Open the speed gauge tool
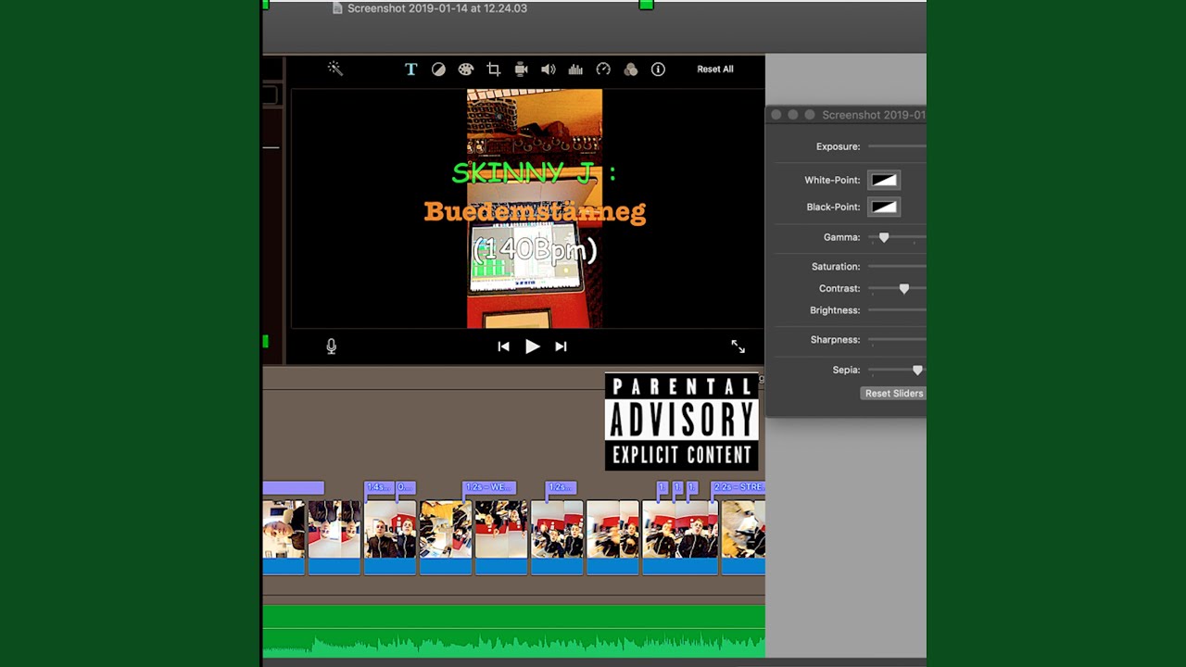The width and height of the screenshot is (1186, 667). coord(603,69)
